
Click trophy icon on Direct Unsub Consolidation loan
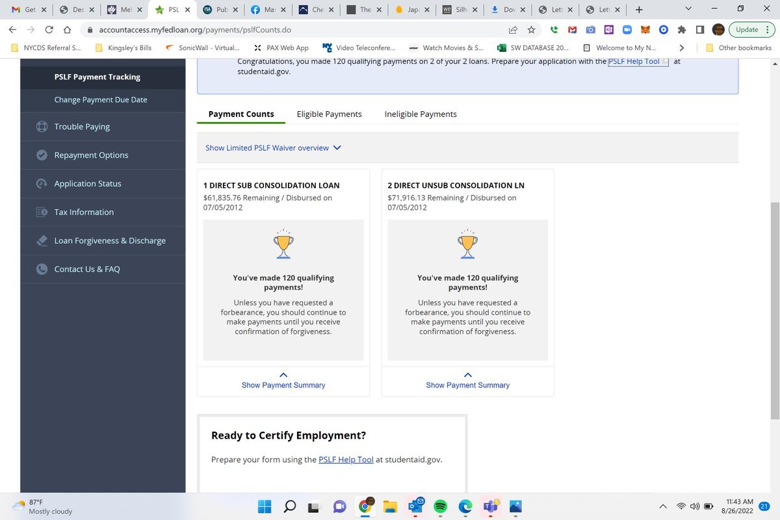tap(468, 245)
